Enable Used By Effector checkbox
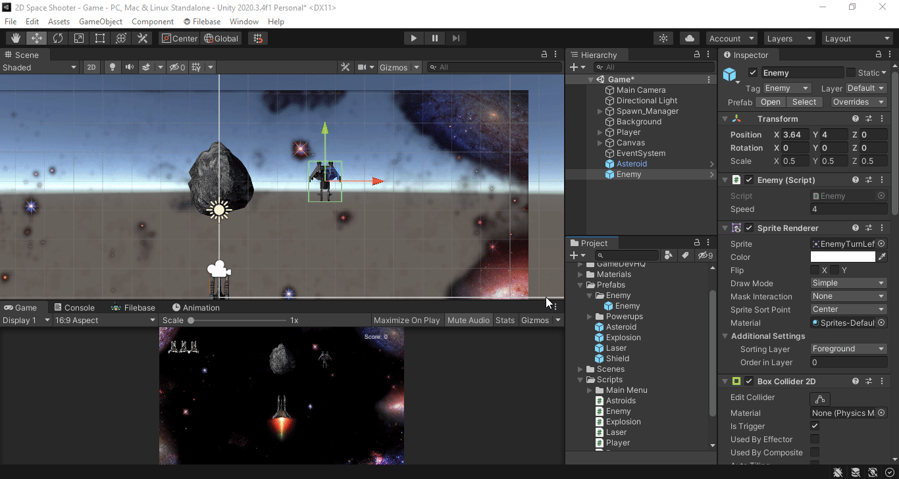This screenshot has height=479, width=899. coord(815,440)
